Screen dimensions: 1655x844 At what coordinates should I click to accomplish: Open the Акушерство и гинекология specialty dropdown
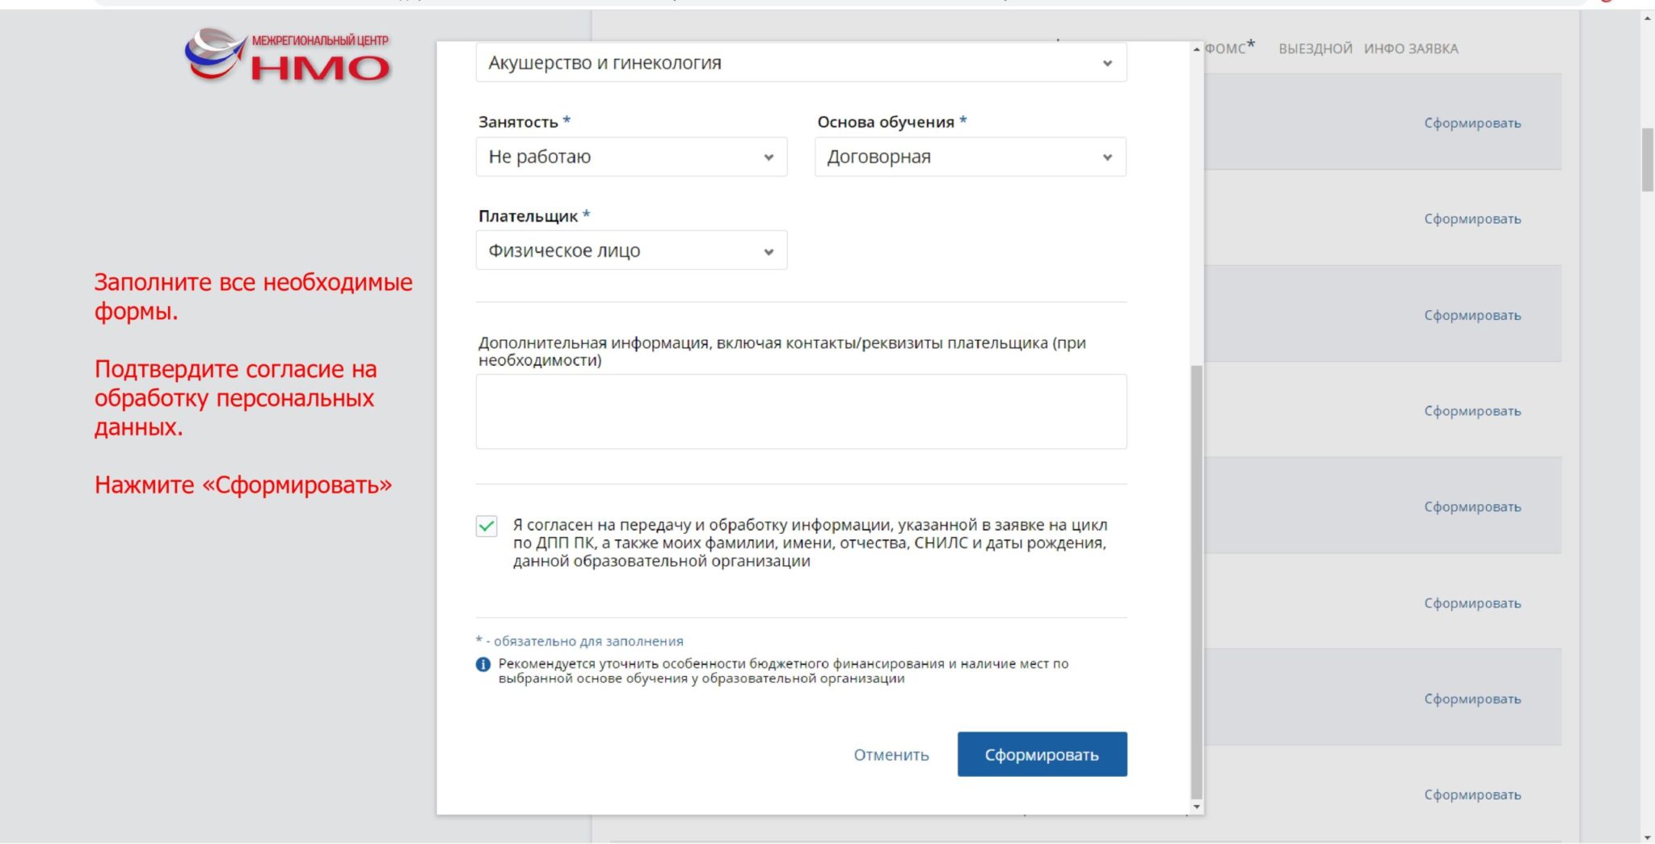point(801,62)
